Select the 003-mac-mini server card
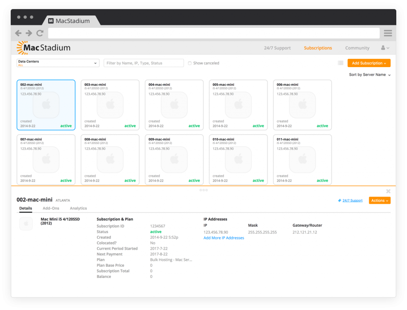The image size is (407, 310). point(110,105)
